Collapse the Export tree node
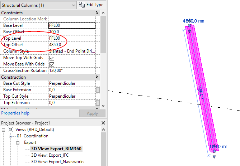The height and width of the screenshot is (166, 240). [x=18, y=143]
